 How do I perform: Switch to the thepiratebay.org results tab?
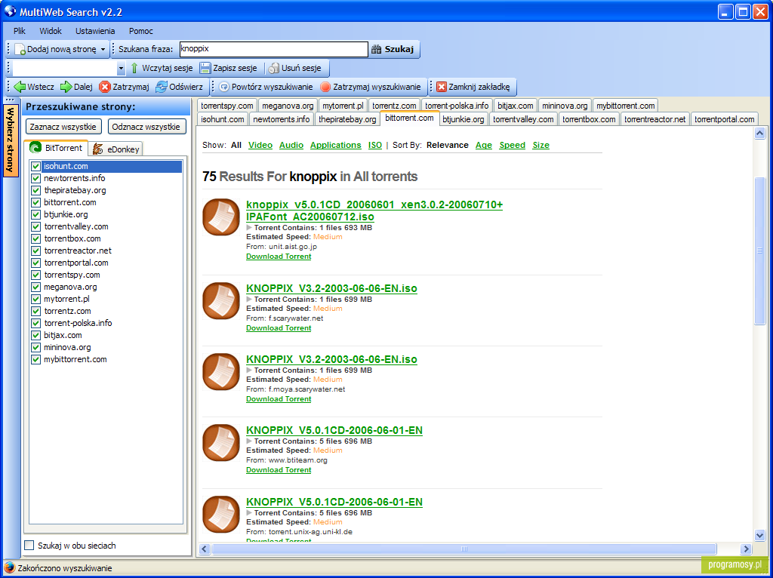(347, 119)
